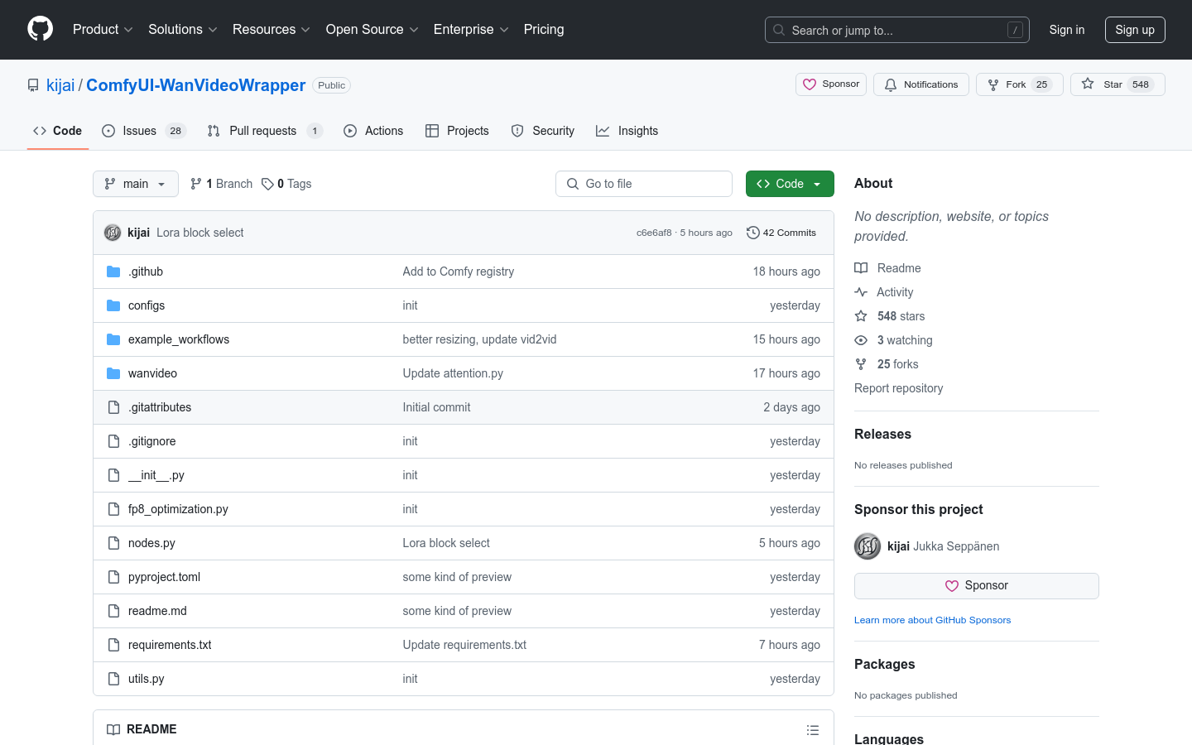This screenshot has width=1192, height=745.
Task: Open the README outline list icon
Action: click(813, 730)
